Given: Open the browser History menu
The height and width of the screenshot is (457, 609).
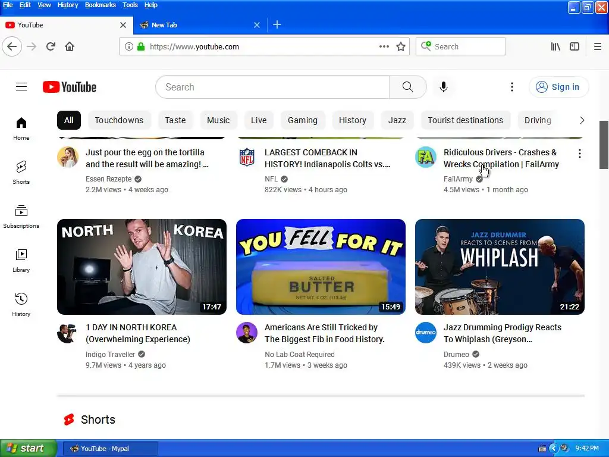Looking at the screenshot, I should [x=68, y=5].
